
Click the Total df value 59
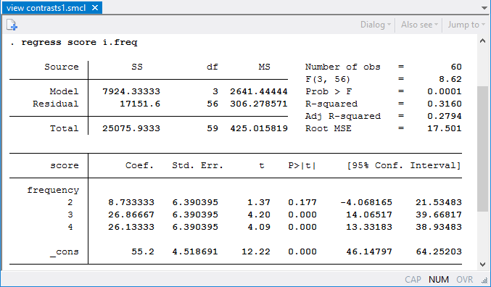pos(213,128)
